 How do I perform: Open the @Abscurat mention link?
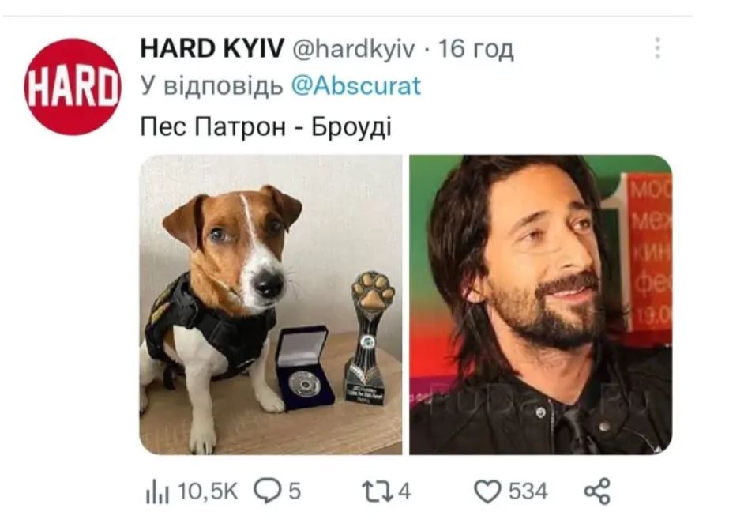click(355, 86)
